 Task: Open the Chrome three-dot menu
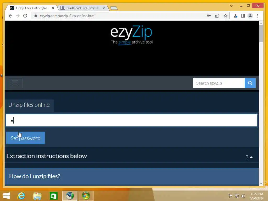(258, 16)
